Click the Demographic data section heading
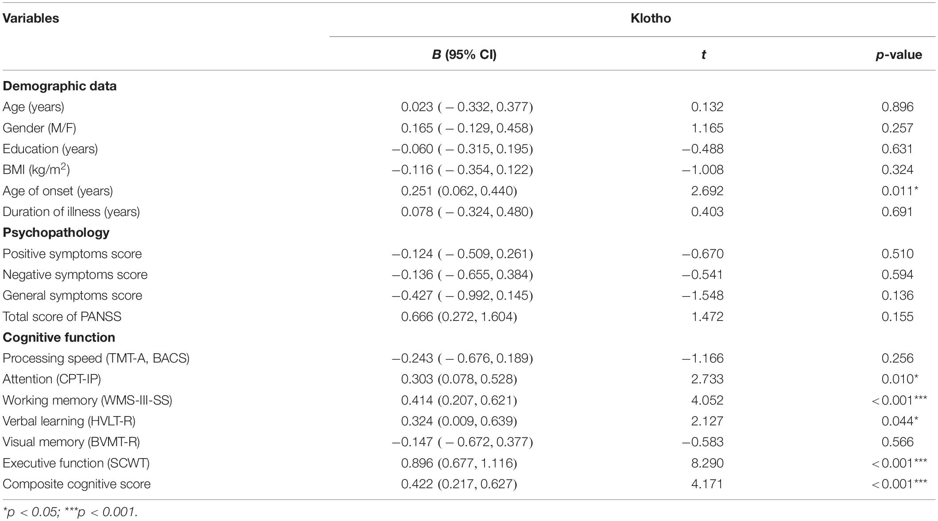Image resolution: width=938 pixels, height=521 pixels. coord(60,86)
